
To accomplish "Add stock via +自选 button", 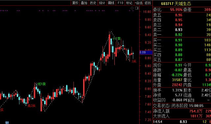I will pyautogui.click(x=138, y=3).
